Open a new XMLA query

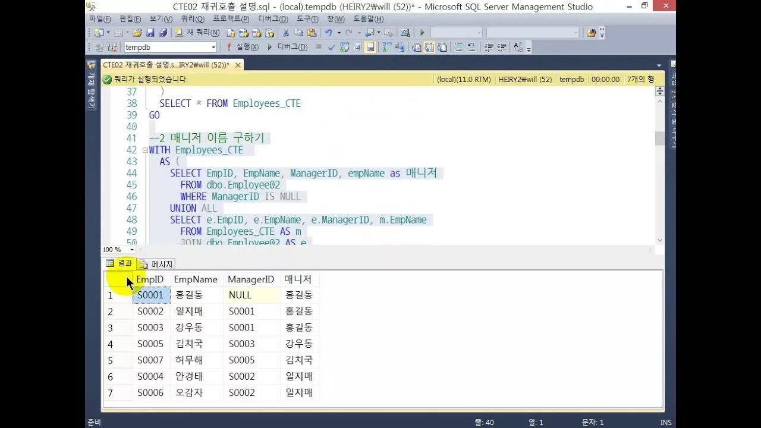269,33
